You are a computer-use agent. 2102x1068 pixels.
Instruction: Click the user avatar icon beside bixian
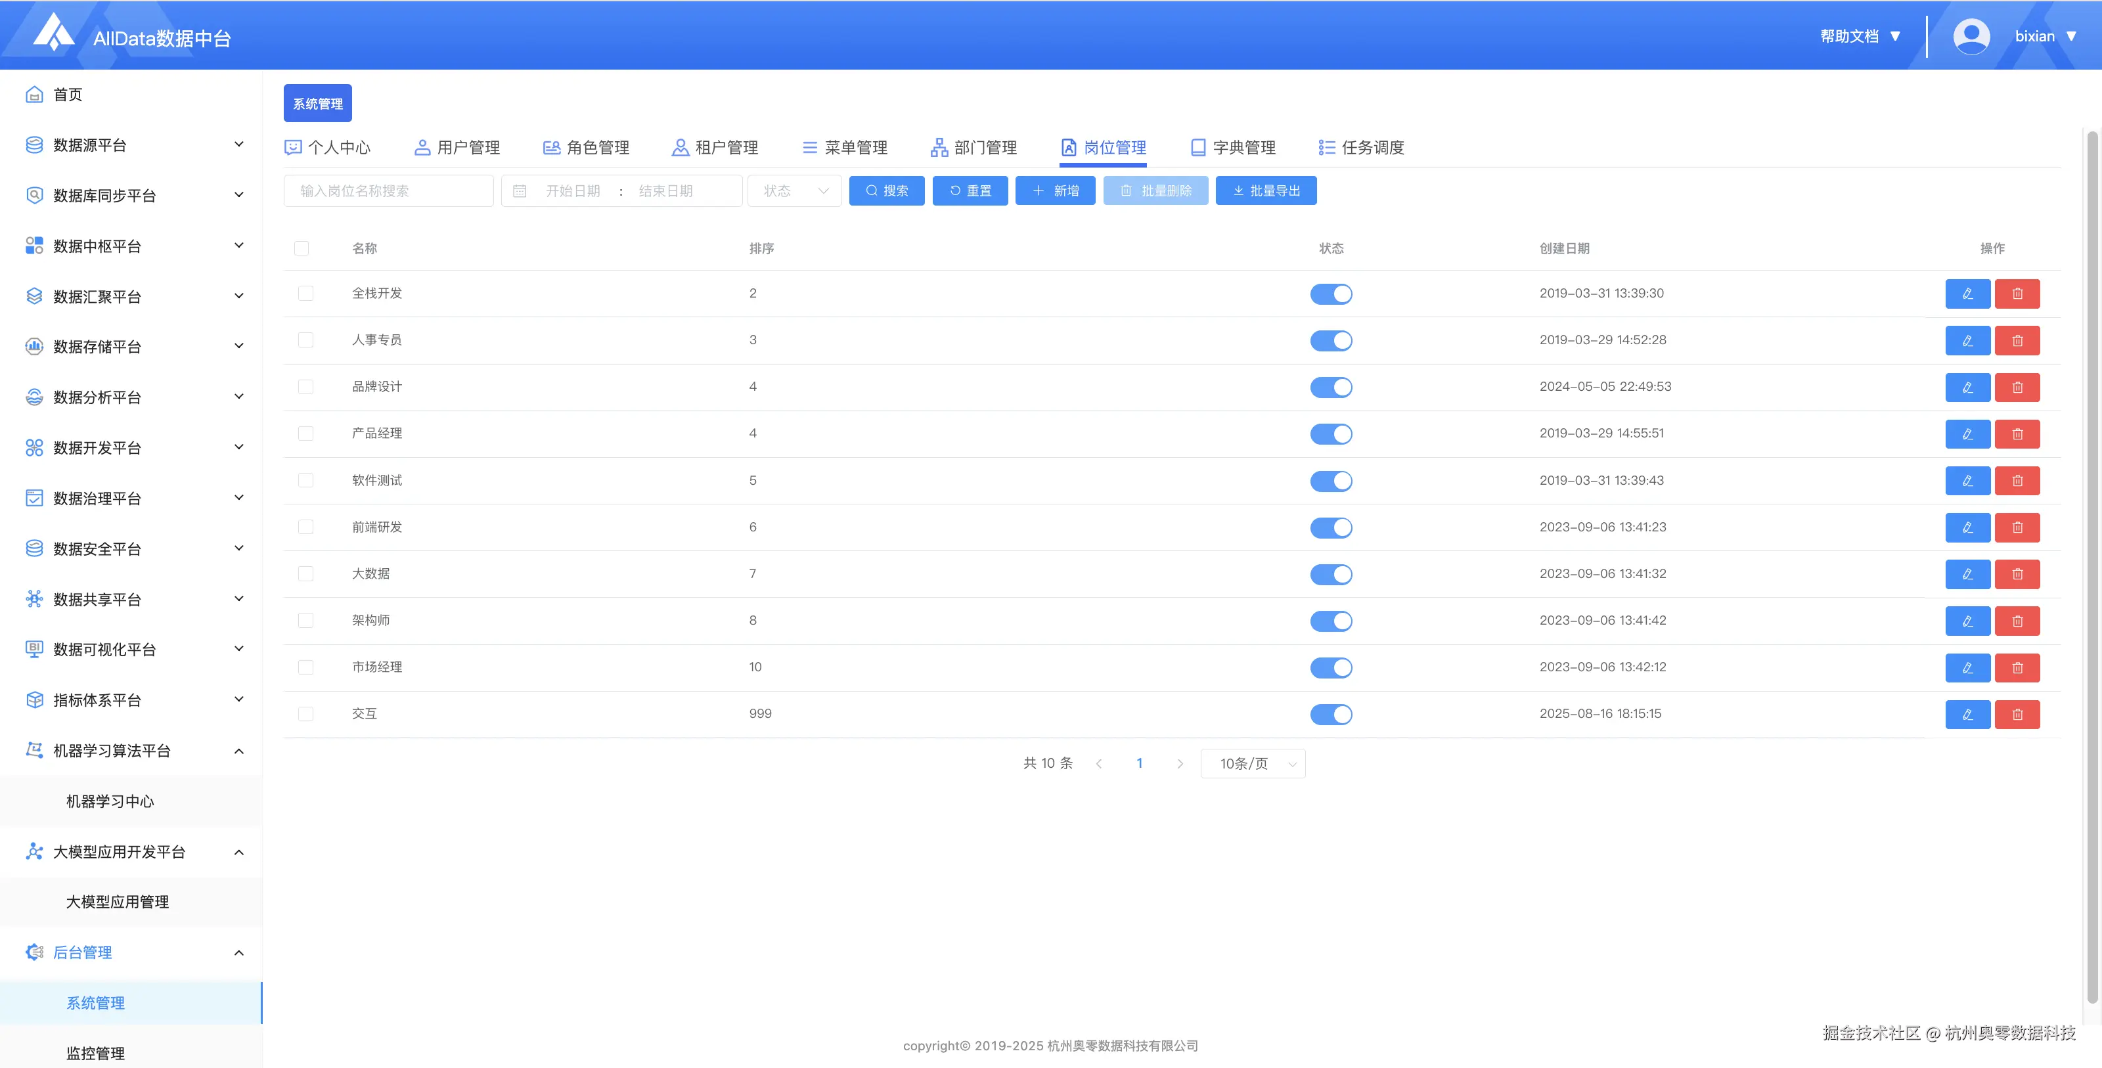[x=1971, y=36]
